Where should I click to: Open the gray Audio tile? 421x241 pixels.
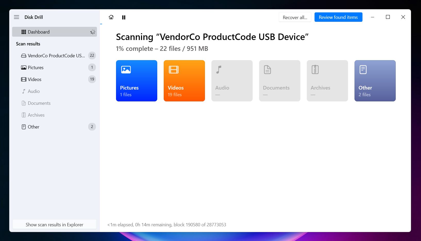pyautogui.click(x=232, y=81)
